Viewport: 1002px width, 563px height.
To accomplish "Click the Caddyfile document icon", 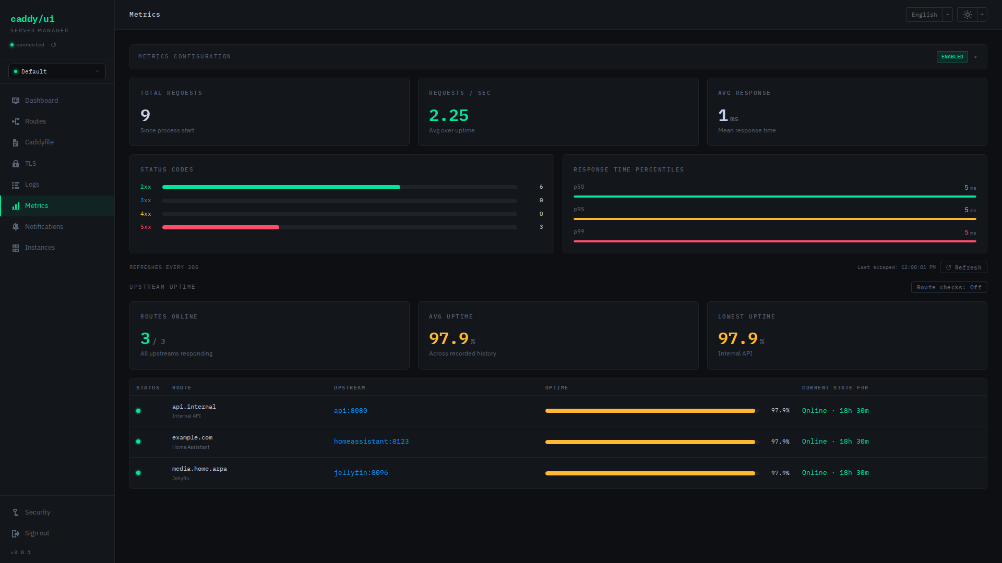I will click(16, 142).
